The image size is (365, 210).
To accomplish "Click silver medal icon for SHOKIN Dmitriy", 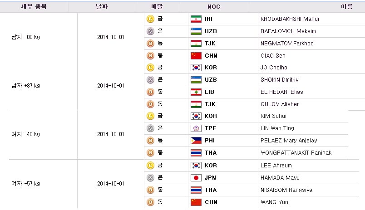I will click(150, 80).
